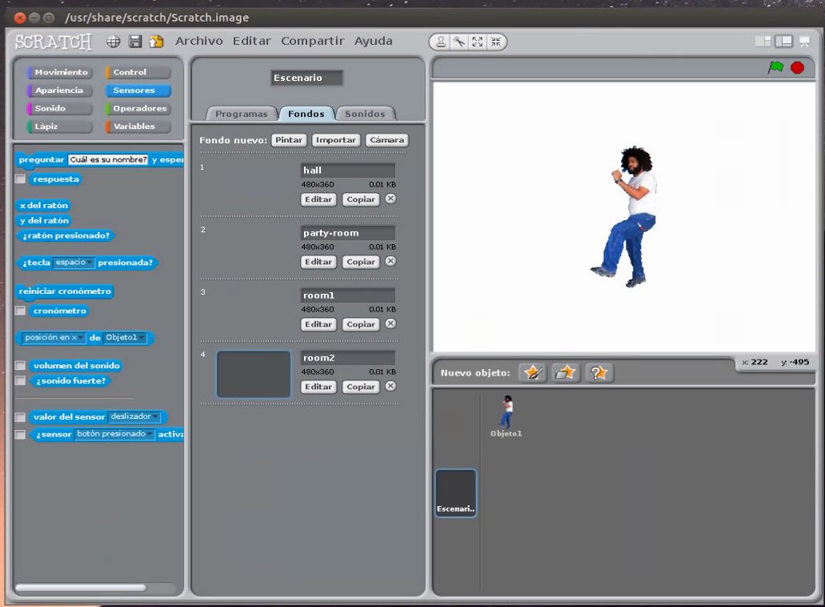Click the Importar background button
825x607 pixels.
pyautogui.click(x=335, y=140)
